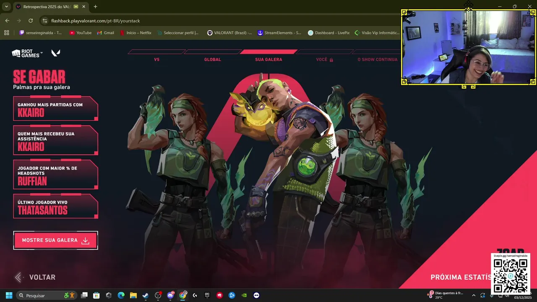Click the webcam overlay video

tap(468, 47)
